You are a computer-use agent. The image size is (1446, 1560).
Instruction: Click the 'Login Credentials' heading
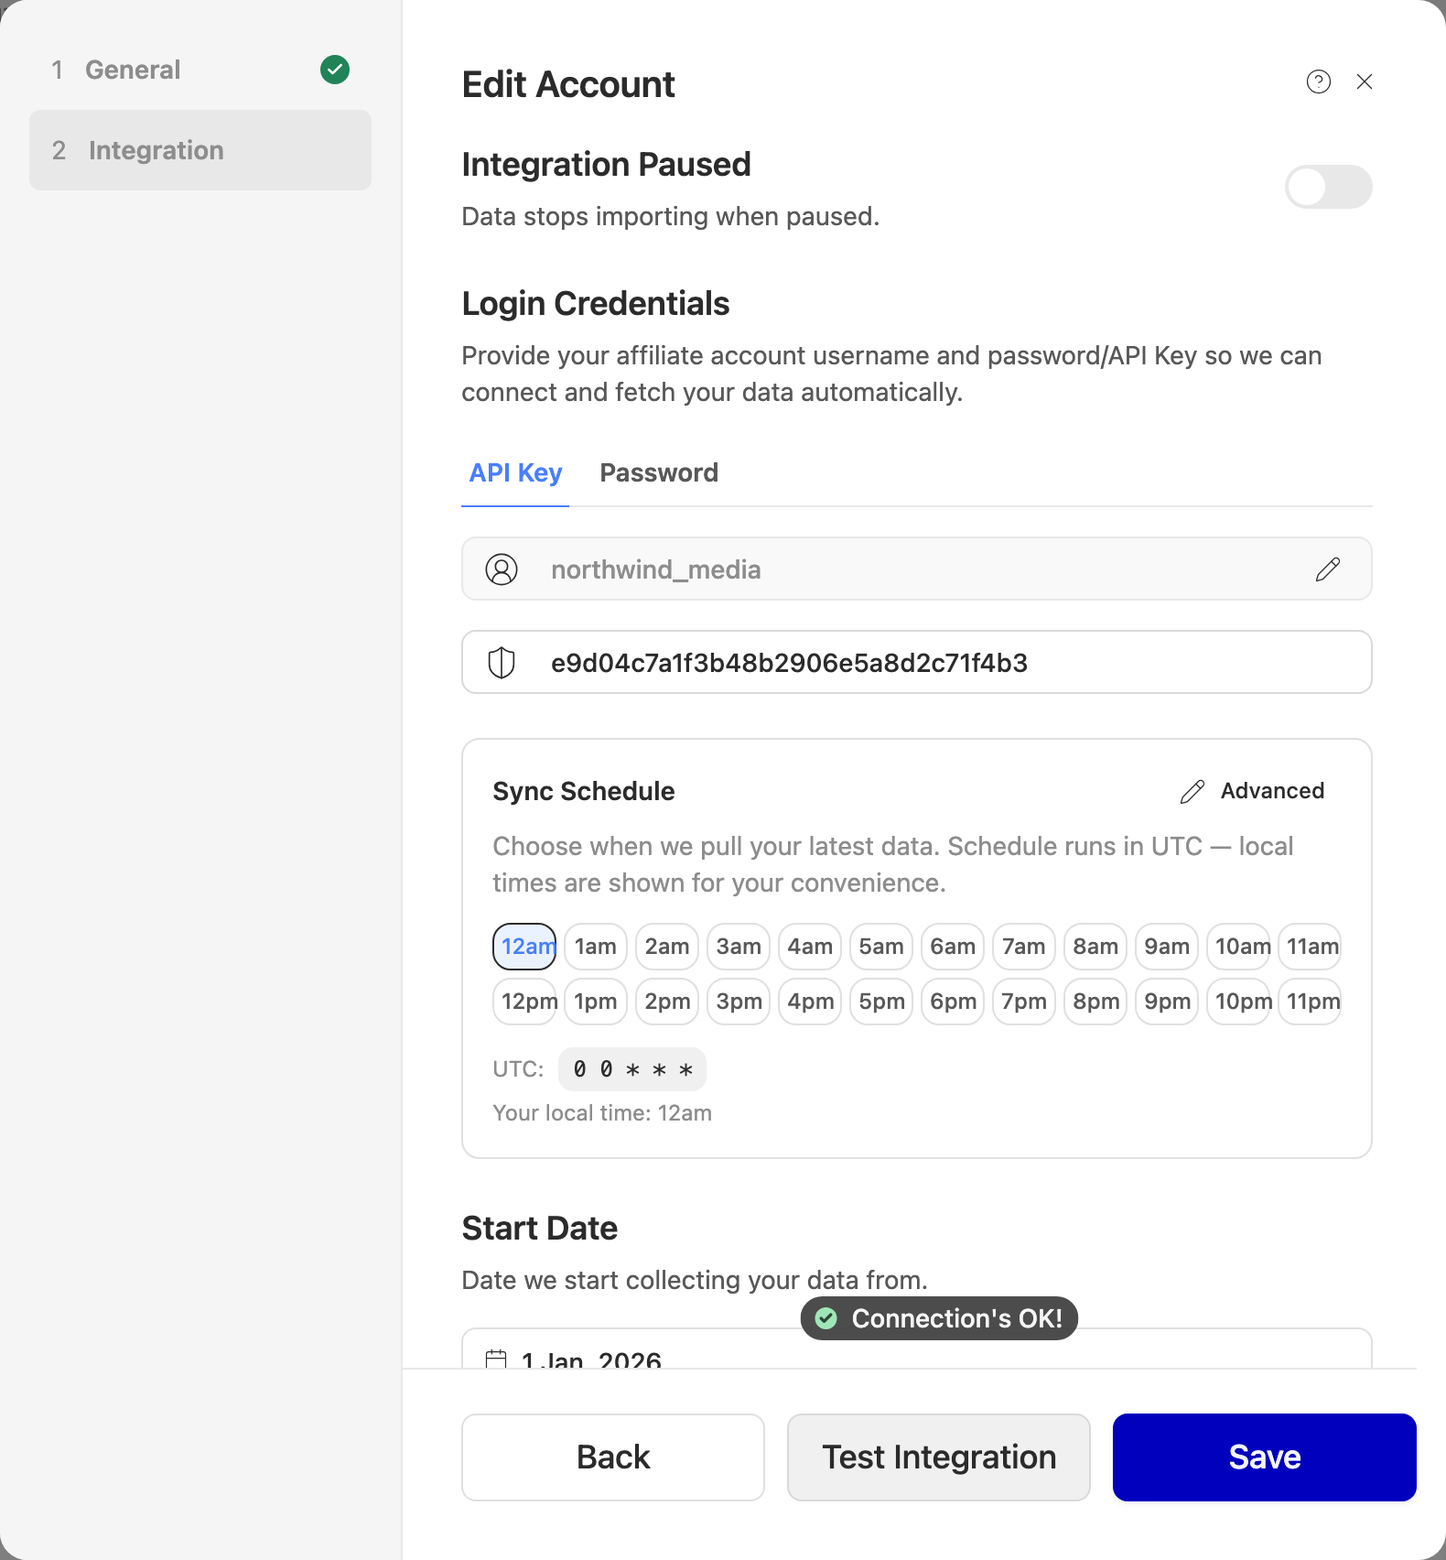click(596, 303)
